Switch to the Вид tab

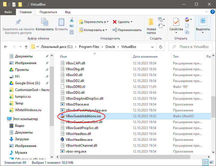(x=68, y=12)
